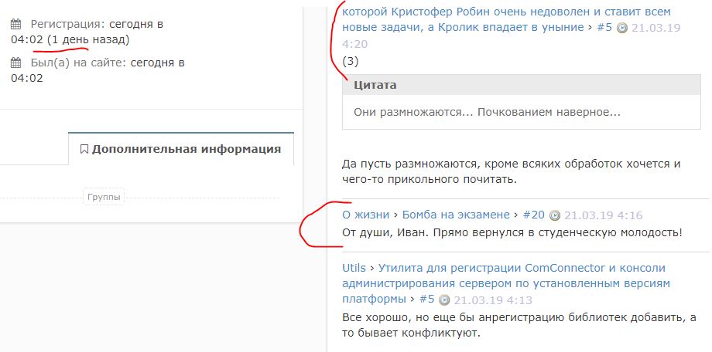The height and width of the screenshot is (352, 712).
Task: Open the Утилита для регистрации ComConnector topic
Action: tap(506, 283)
